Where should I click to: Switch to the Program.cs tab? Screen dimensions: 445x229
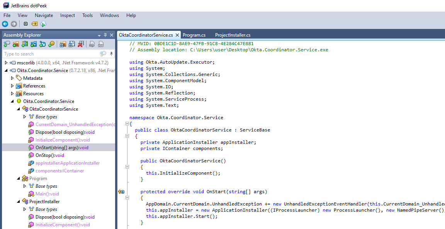point(194,35)
